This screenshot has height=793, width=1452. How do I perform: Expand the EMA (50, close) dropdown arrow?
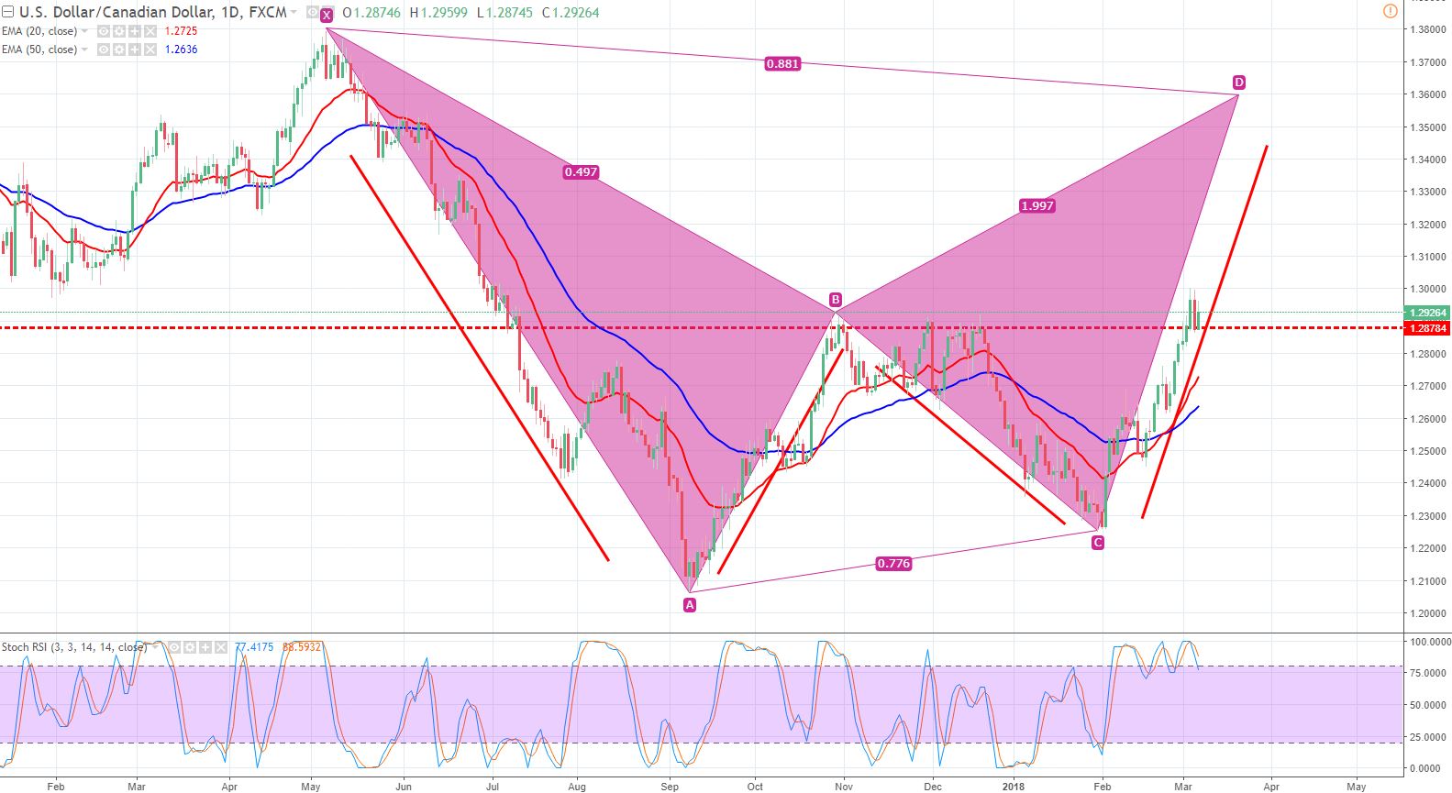tap(84, 50)
